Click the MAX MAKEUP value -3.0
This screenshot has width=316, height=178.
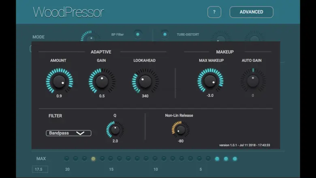[x=210, y=96]
